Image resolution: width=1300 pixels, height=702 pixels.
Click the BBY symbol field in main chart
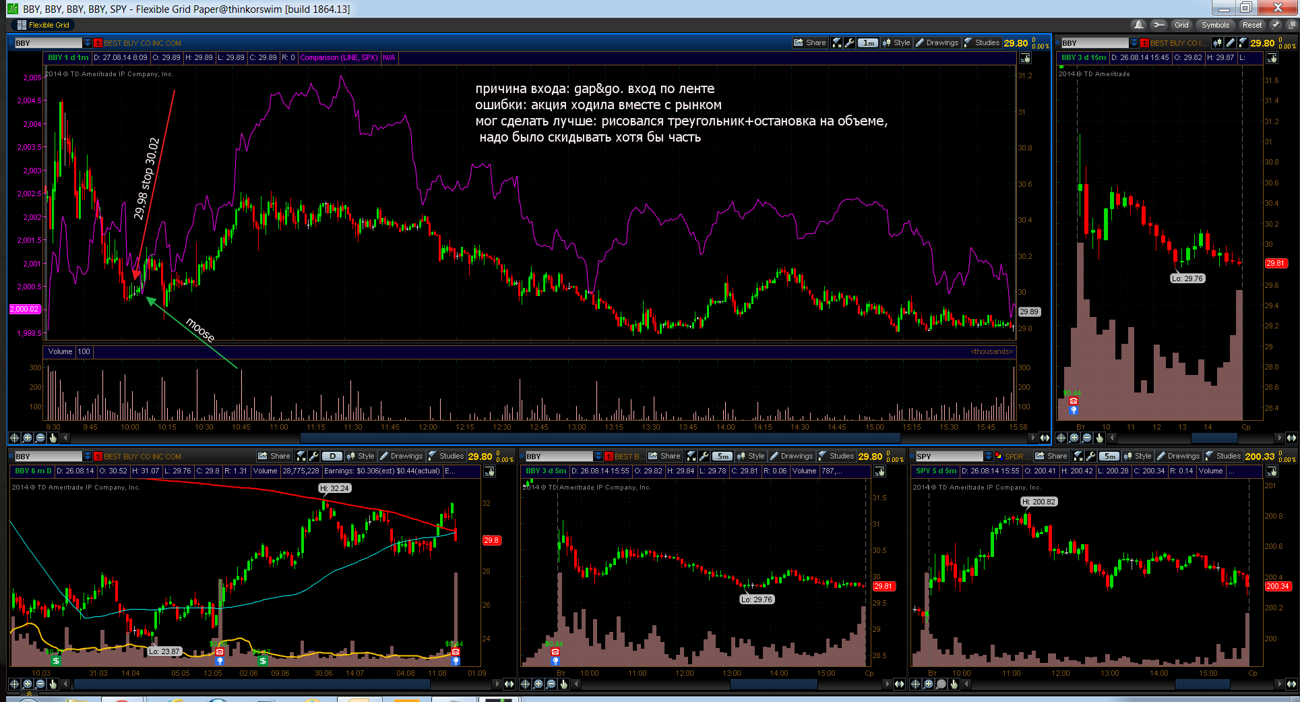48,43
